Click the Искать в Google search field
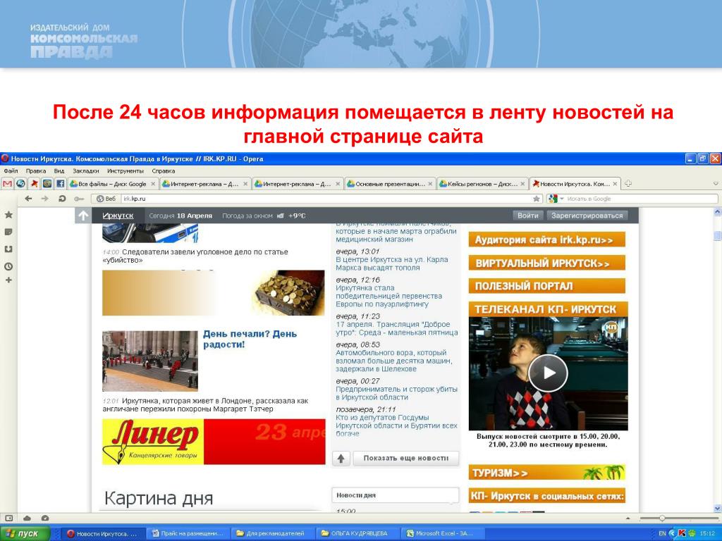 pos(641,199)
